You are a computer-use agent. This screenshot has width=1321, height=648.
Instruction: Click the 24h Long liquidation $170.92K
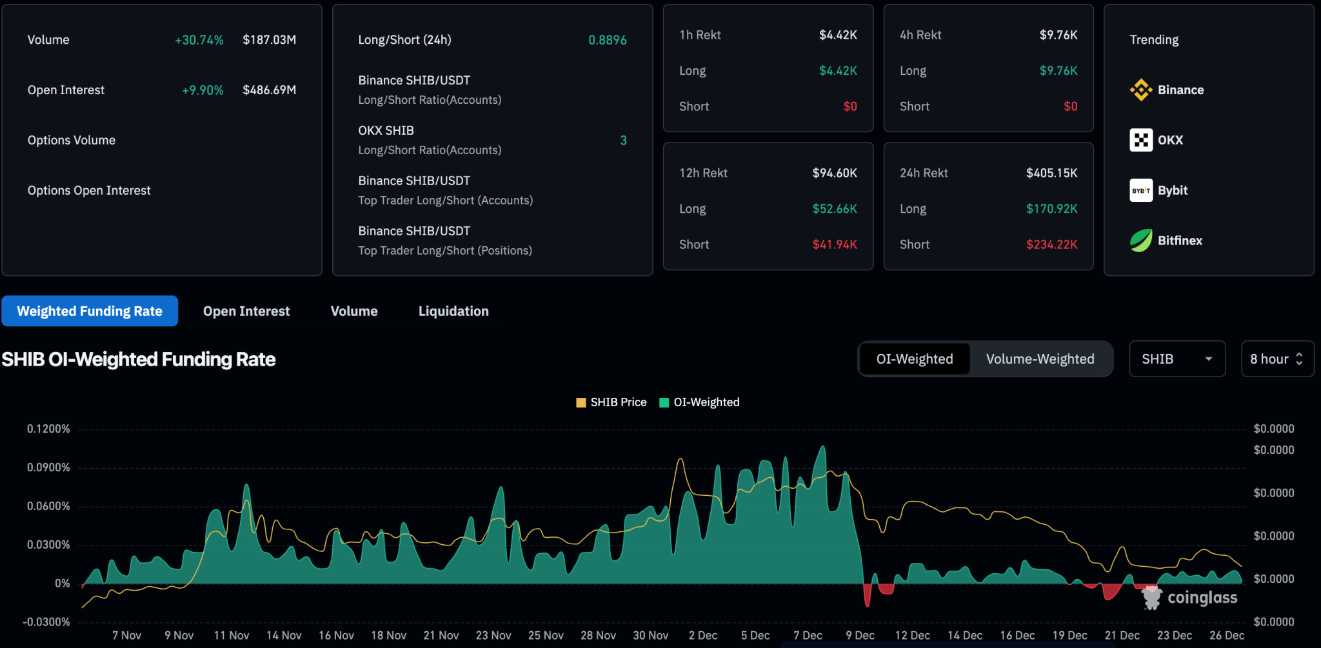tap(1052, 209)
